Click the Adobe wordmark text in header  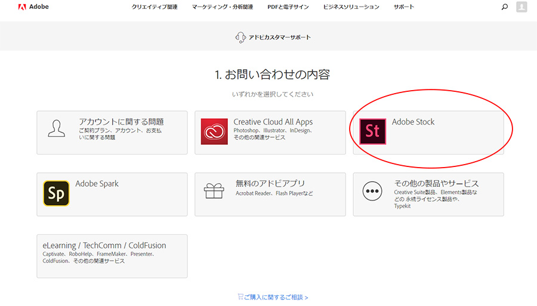[39, 7]
